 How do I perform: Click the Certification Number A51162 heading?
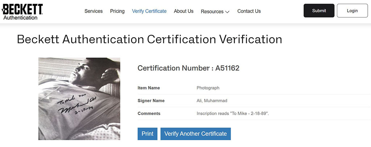click(188, 68)
